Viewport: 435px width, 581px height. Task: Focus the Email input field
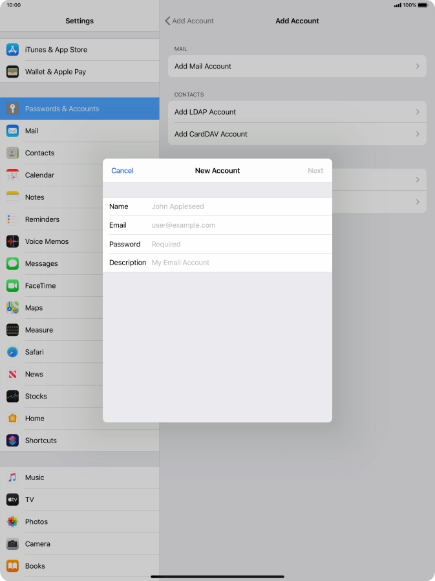239,225
